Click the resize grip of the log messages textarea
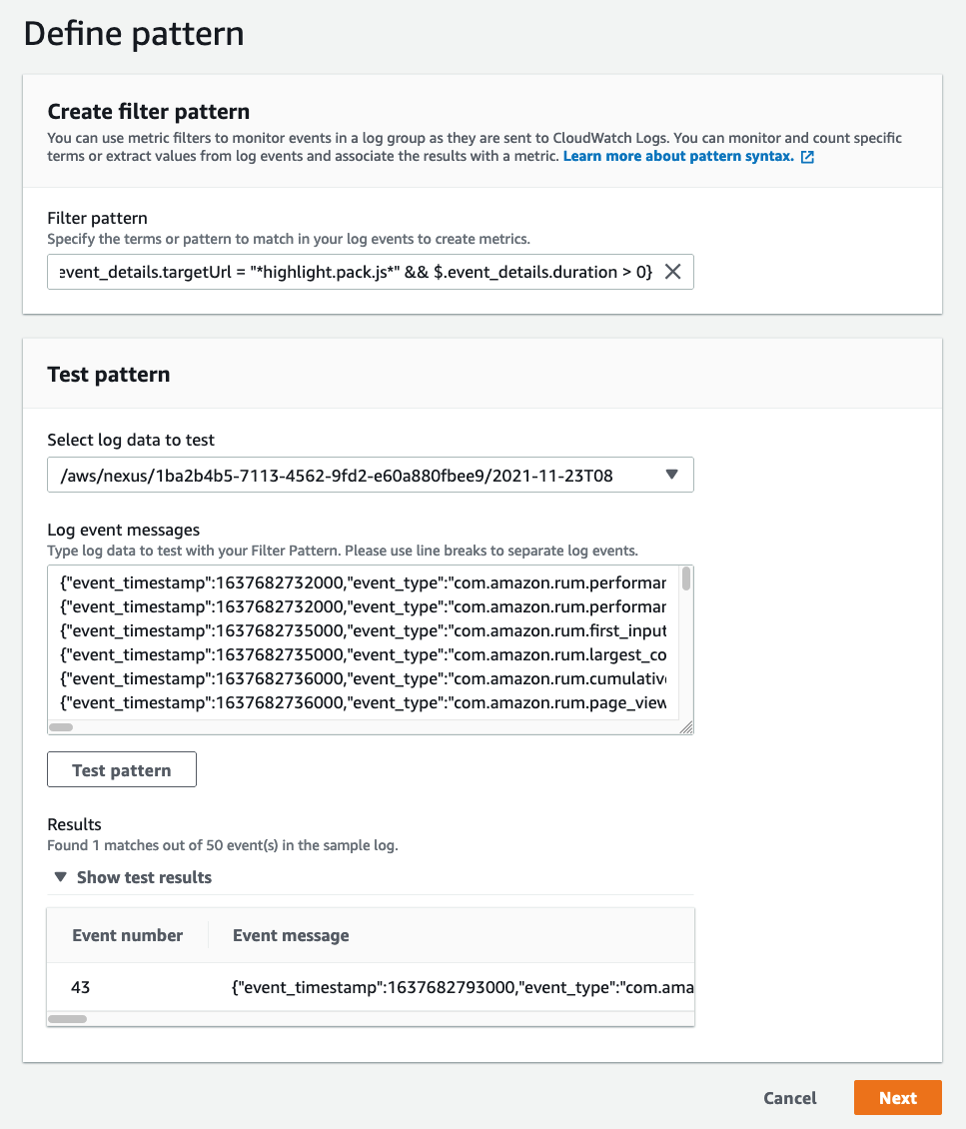Viewport: 966px width, 1129px height. pyautogui.click(x=687, y=729)
